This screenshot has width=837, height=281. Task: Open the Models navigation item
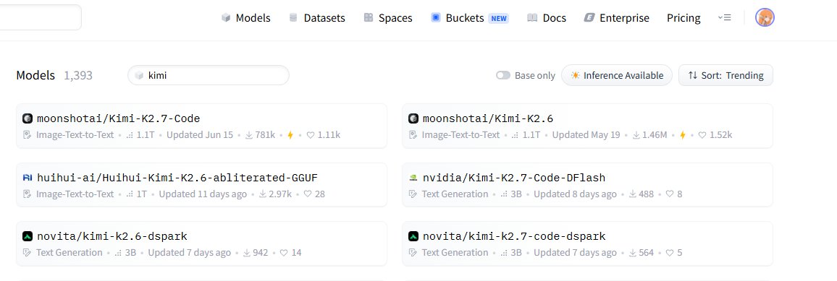point(245,17)
